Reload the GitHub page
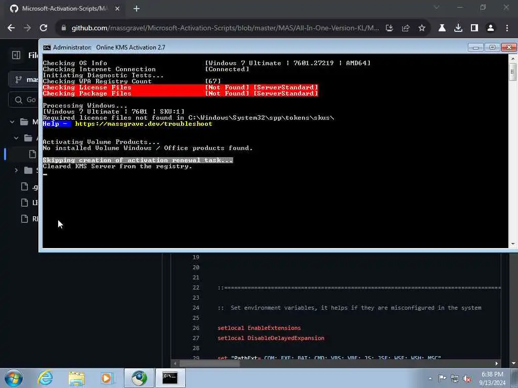The height and width of the screenshot is (388, 518). 44,28
